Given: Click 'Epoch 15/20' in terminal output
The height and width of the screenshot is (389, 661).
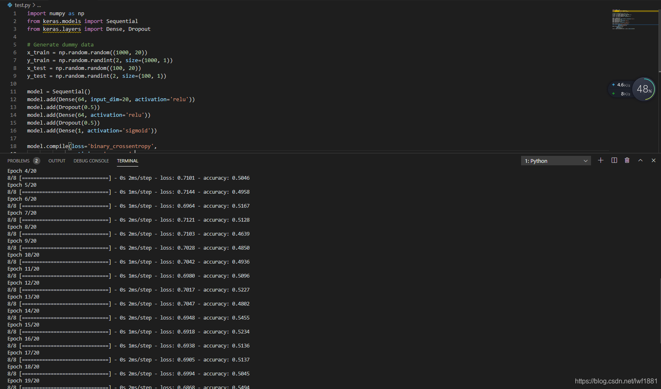Looking at the screenshot, I should (23, 324).
